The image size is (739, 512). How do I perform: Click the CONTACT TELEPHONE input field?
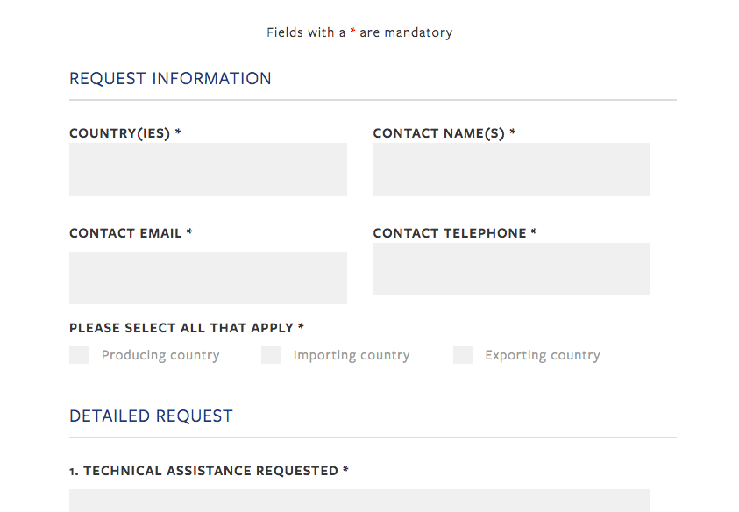511,268
